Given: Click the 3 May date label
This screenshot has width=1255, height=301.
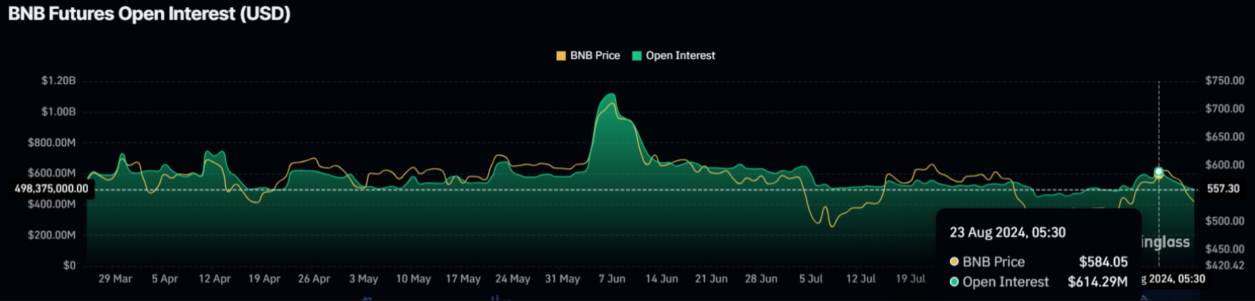Looking at the screenshot, I should pyautogui.click(x=364, y=279).
